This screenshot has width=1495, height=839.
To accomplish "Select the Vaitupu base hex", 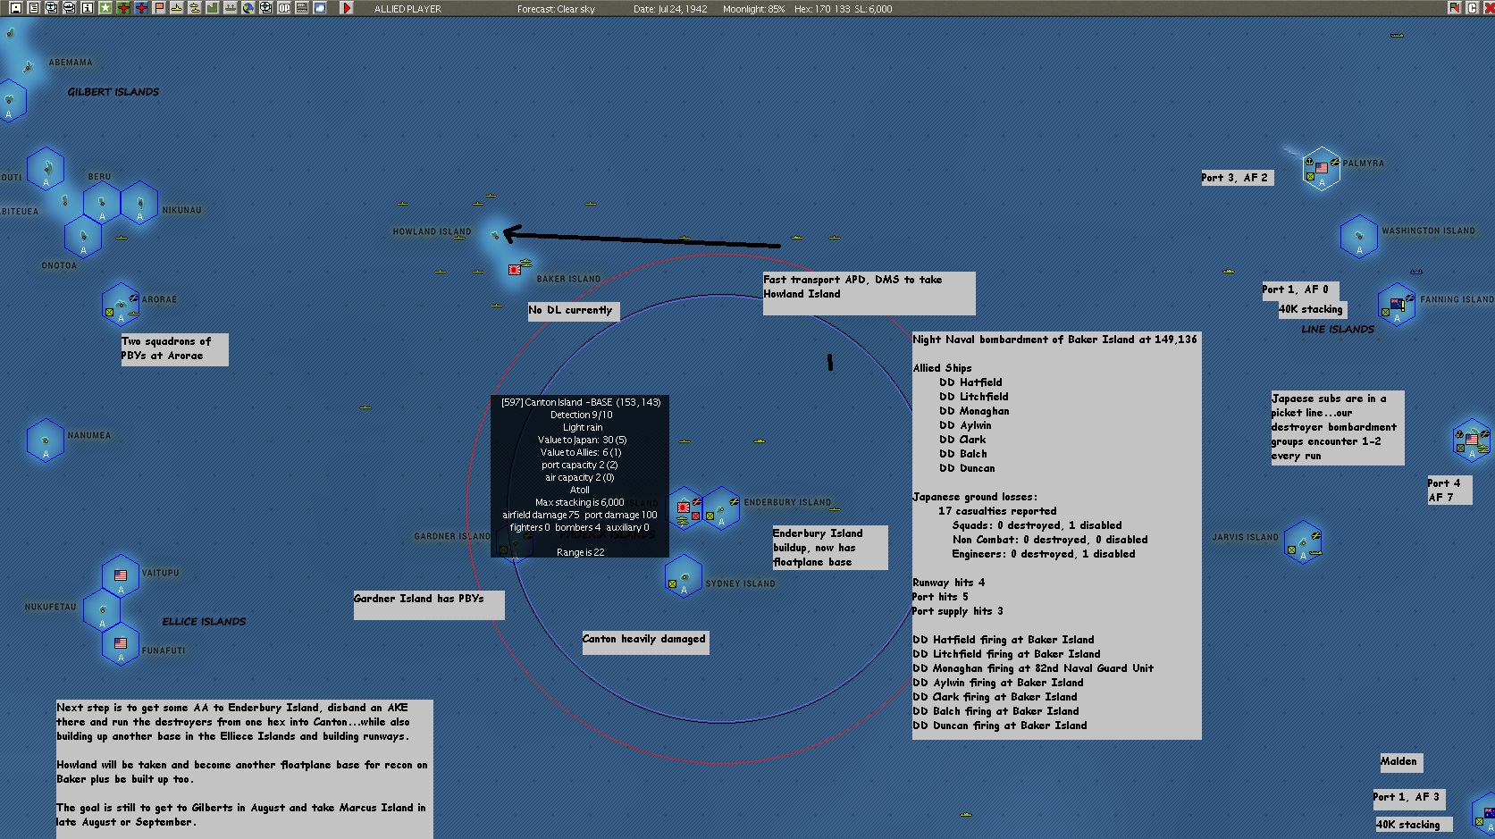I will 121,576.
